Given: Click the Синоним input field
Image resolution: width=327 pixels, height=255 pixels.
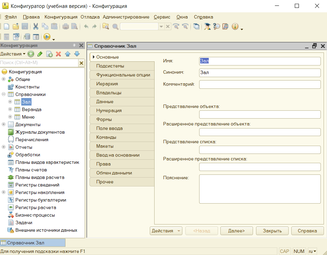Looking at the screenshot, I should pyautogui.click(x=259, y=73).
